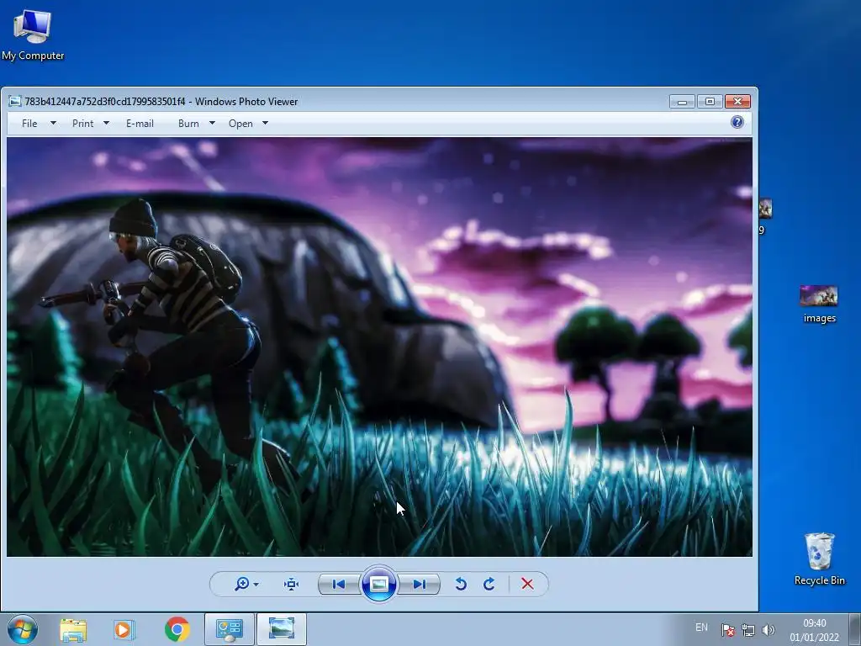
Task: Open the Burn menu
Action: point(188,124)
